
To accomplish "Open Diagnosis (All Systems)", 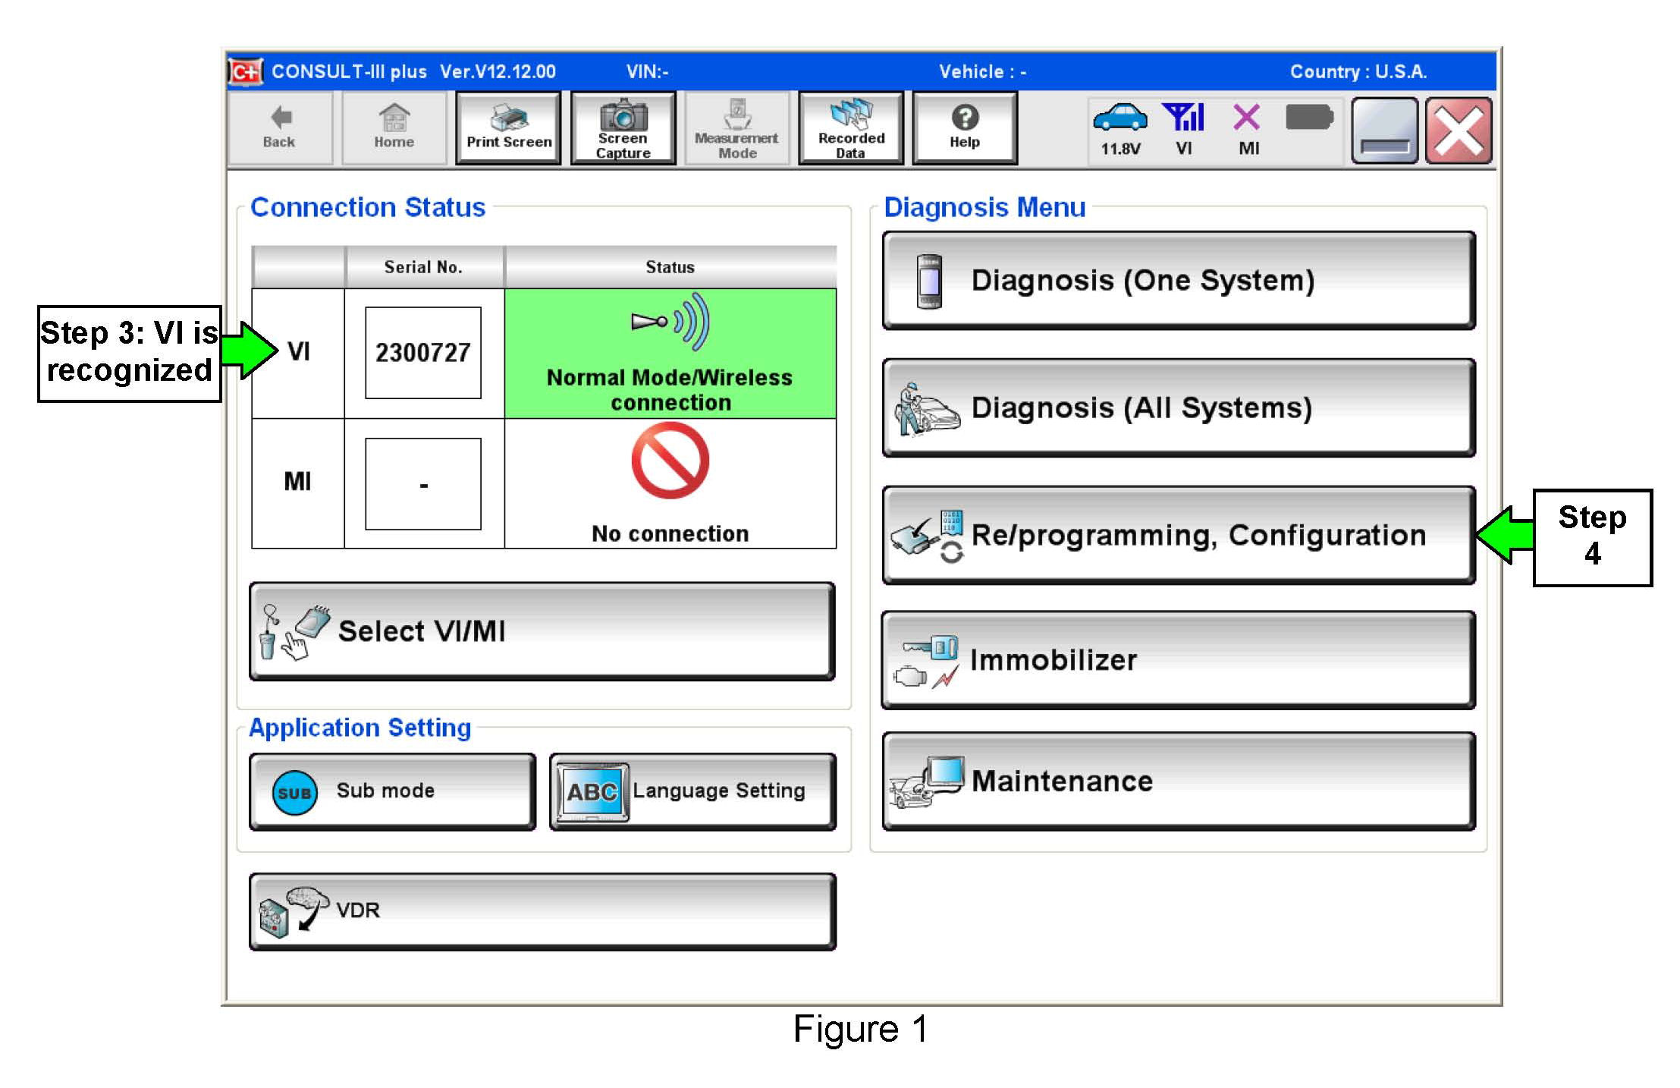I will pos(1179,407).
